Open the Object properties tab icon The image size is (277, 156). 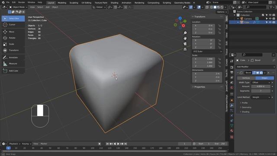(x=232, y=100)
